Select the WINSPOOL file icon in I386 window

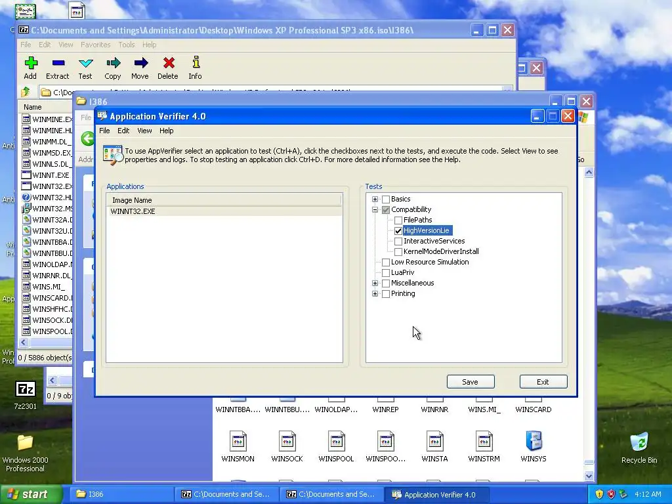tap(337, 440)
